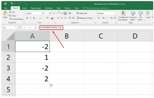Click the Cut button
This screenshot has height=98, width=154.
[12, 12]
